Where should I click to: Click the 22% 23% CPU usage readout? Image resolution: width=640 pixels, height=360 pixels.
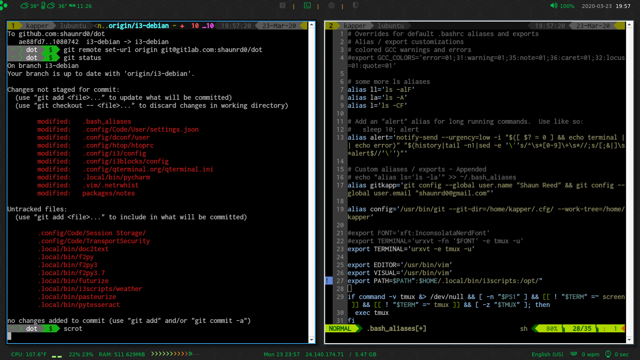81,354
